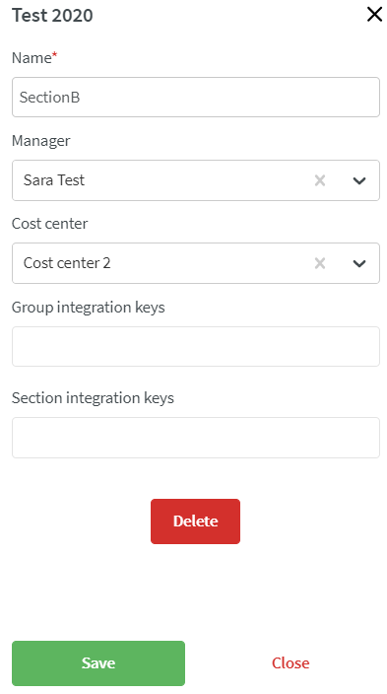Open the combo box showing Cost center 2
This screenshot has height=694, width=387.
coord(196,263)
